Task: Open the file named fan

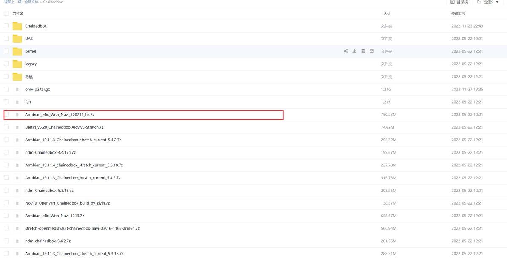Action: coord(28,102)
